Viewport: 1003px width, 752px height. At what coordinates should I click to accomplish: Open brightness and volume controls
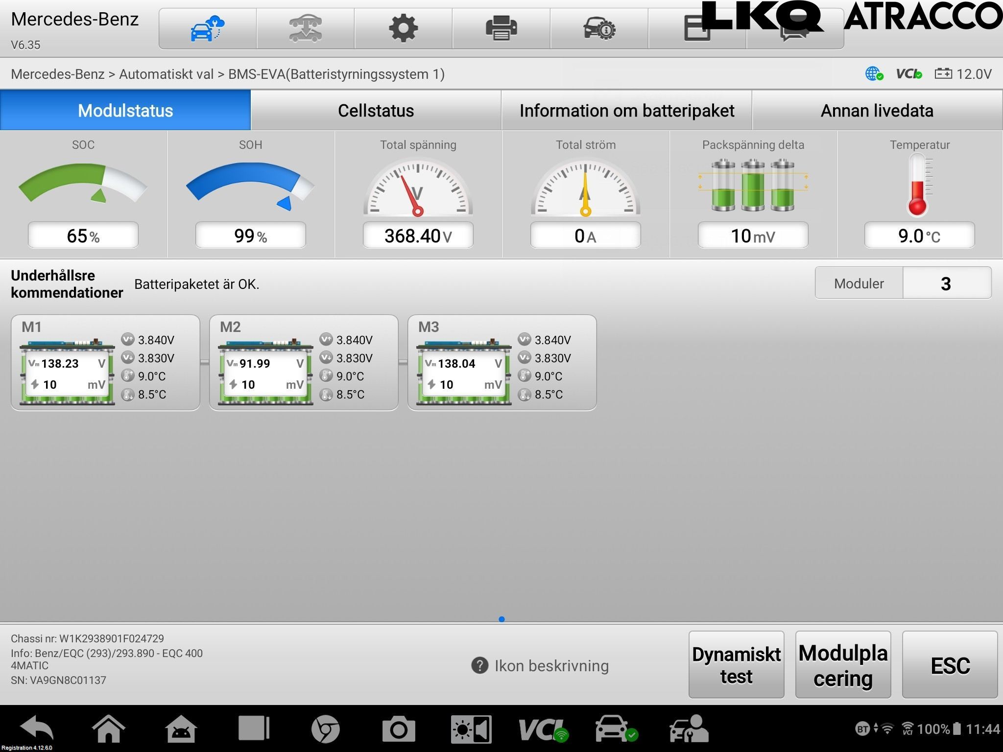(x=471, y=729)
